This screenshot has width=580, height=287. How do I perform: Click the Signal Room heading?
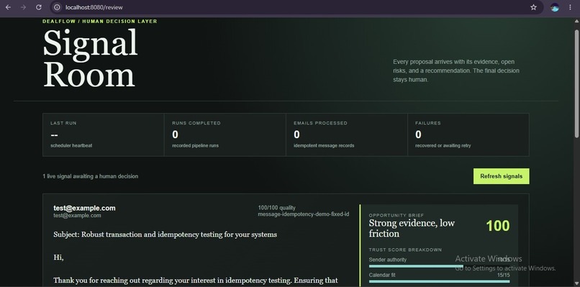click(x=91, y=58)
